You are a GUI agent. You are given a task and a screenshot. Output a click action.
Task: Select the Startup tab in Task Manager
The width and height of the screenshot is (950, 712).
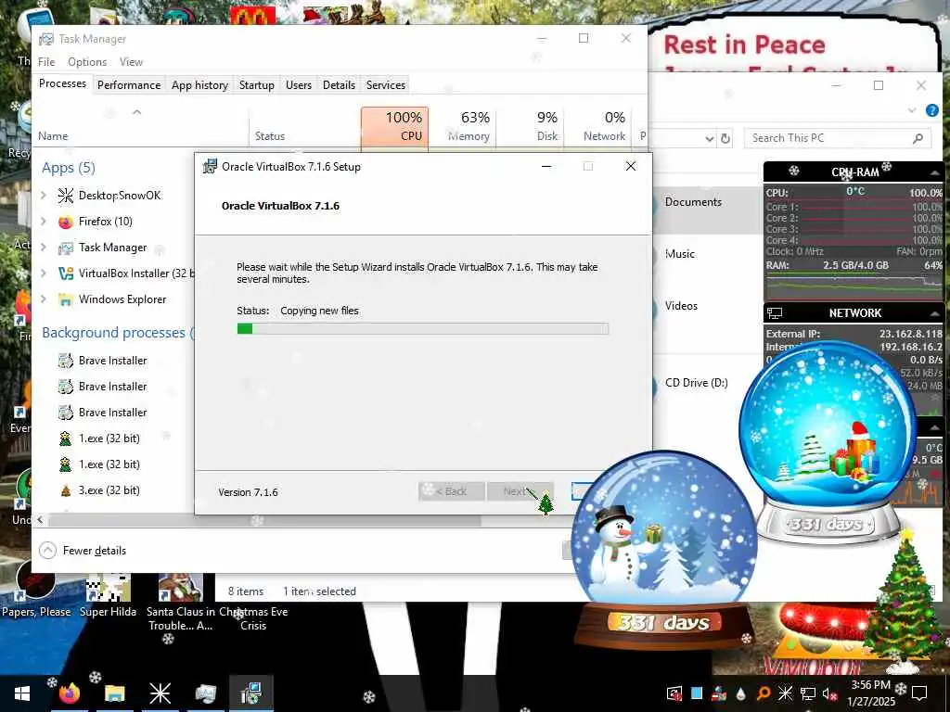pyautogui.click(x=256, y=84)
